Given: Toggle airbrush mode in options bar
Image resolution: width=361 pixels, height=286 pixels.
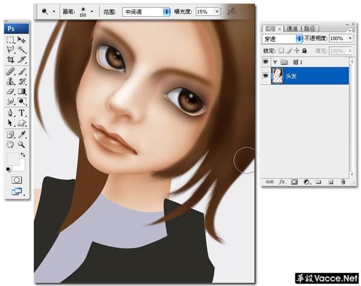Looking at the screenshot, I should [x=232, y=11].
